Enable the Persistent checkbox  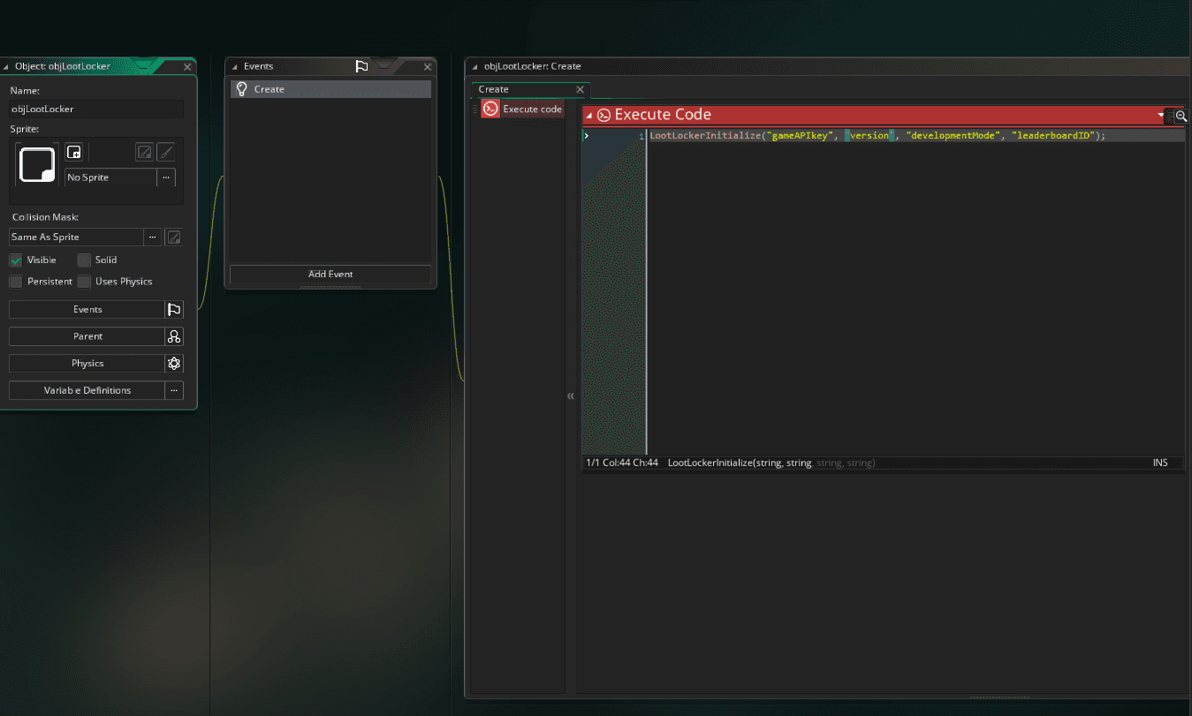(x=16, y=282)
